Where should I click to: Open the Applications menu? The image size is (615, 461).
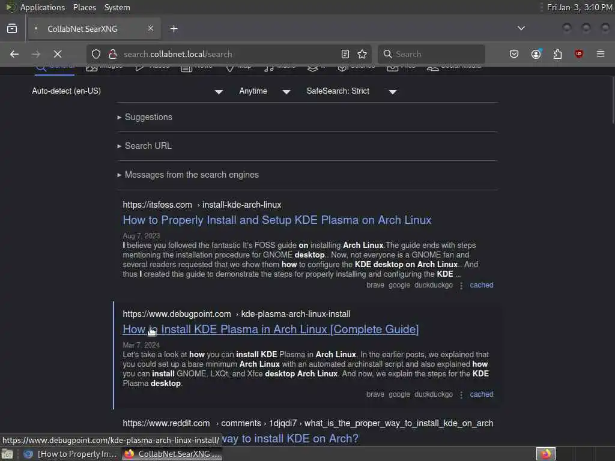pos(43,7)
